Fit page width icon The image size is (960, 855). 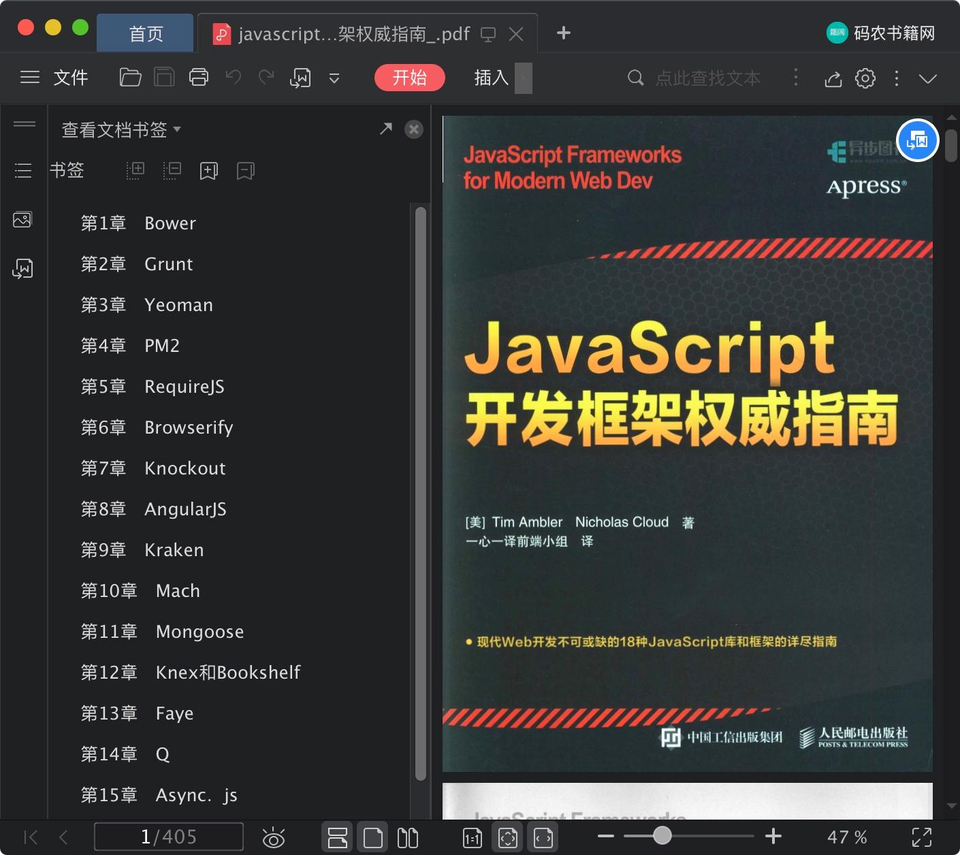[543, 837]
